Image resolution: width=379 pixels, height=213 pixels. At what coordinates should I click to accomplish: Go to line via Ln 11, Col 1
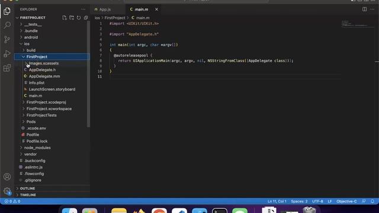(277, 201)
